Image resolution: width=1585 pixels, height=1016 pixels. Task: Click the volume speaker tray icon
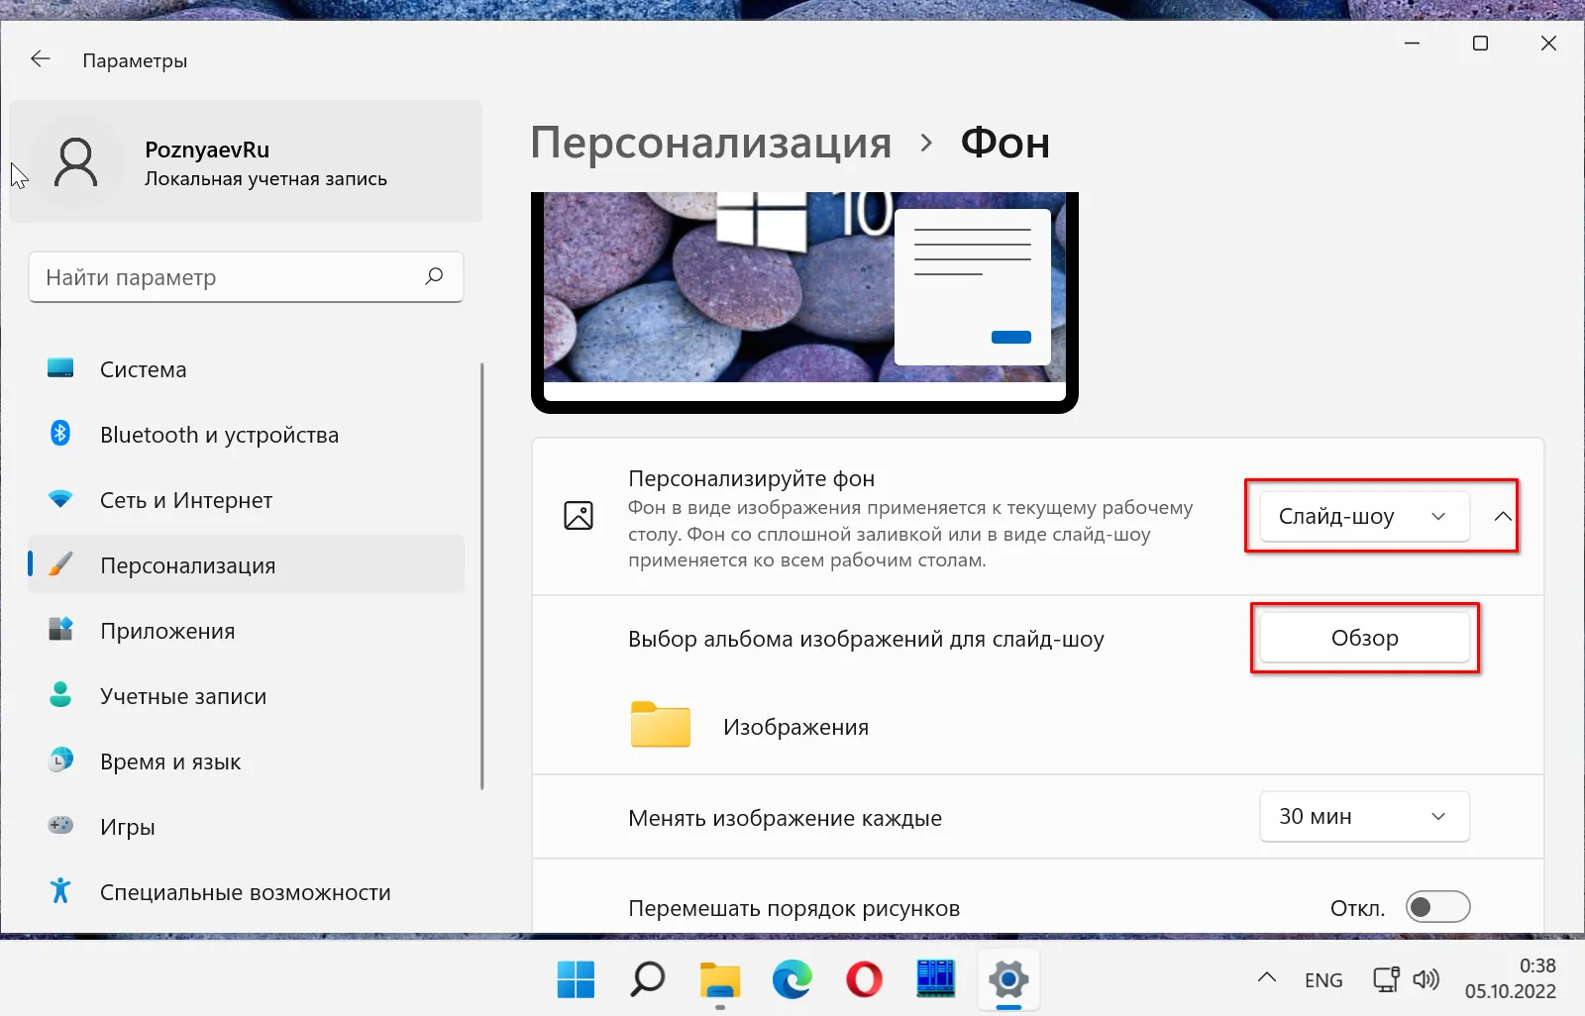1426,979
